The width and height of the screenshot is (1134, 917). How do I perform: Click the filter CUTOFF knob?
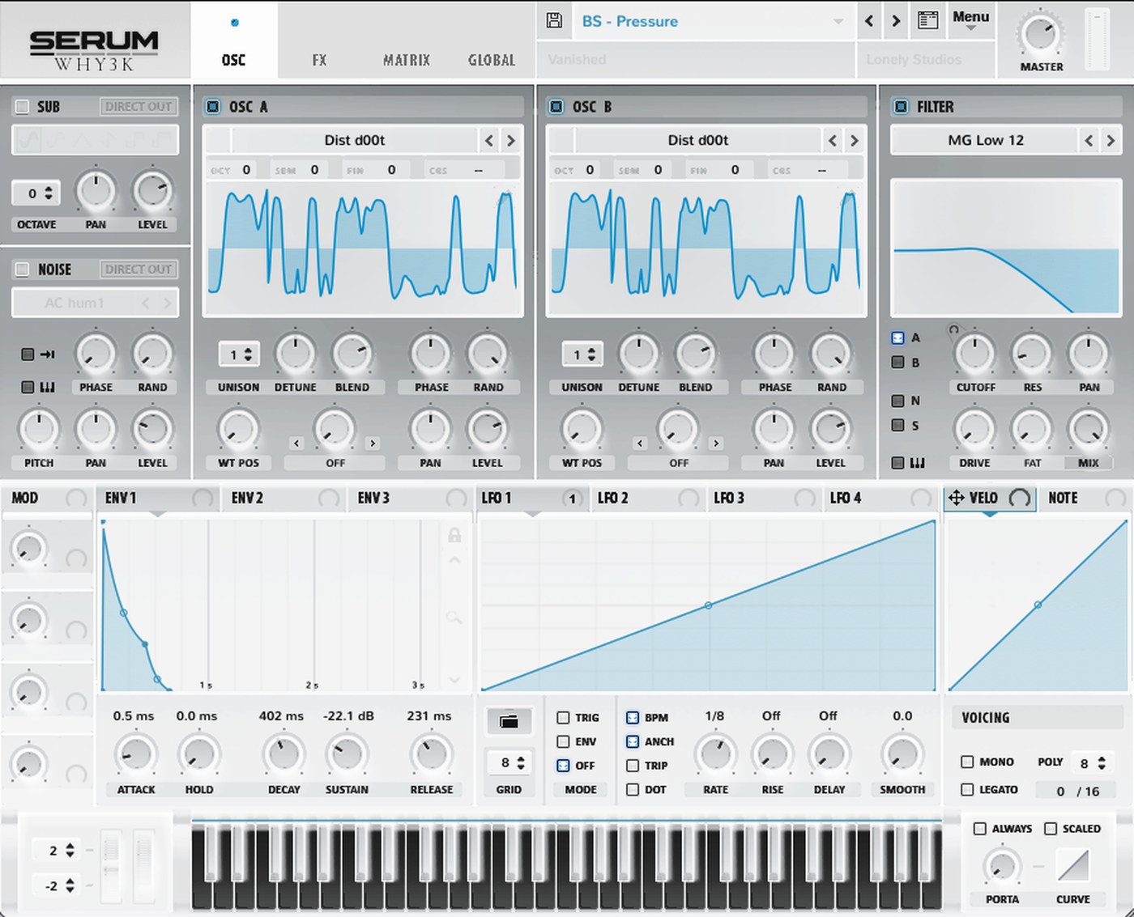[974, 354]
